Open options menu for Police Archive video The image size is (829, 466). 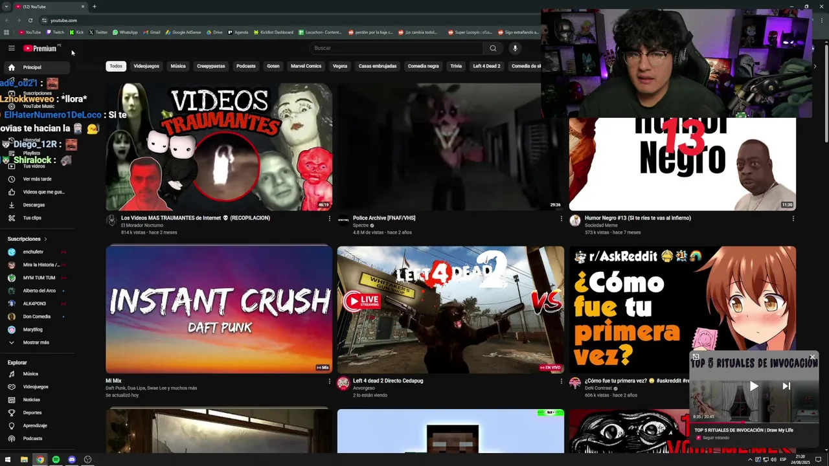(561, 219)
